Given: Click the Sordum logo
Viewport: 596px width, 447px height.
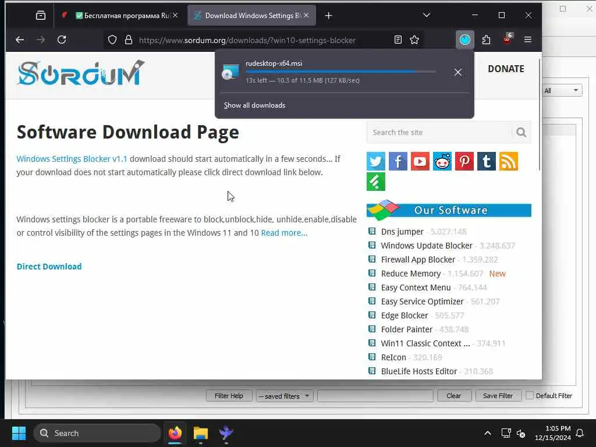Looking at the screenshot, I should point(80,73).
